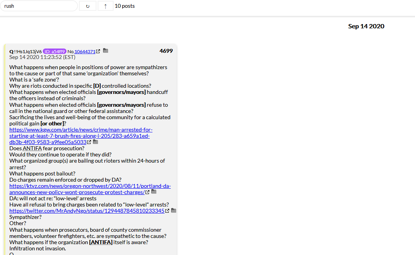Click the line "Infiltration not invasion."
The height and width of the screenshot is (255, 415).
[38, 249]
